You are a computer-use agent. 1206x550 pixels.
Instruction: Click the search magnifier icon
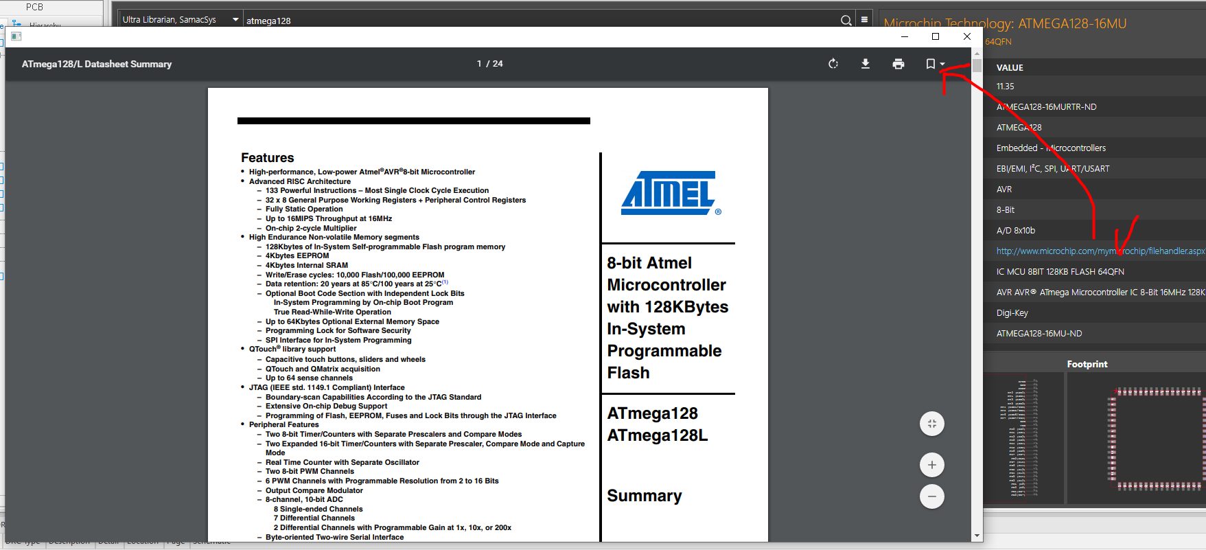(x=846, y=20)
